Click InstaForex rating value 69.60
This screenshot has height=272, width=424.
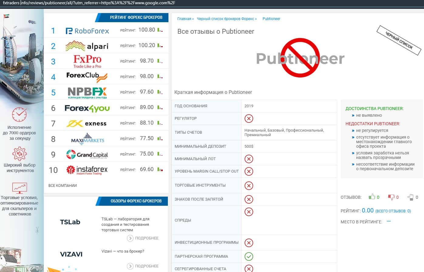tap(147, 169)
